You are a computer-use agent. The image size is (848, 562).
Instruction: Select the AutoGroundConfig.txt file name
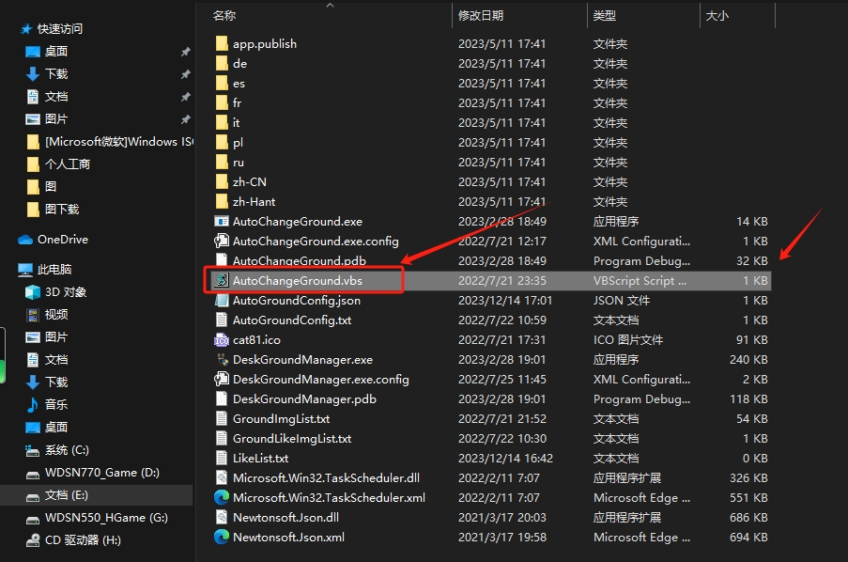tap(292, 320)
